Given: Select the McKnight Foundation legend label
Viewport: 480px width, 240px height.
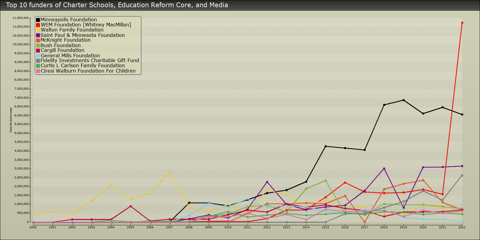Looking at the screenshot, I should coord(65,40).
